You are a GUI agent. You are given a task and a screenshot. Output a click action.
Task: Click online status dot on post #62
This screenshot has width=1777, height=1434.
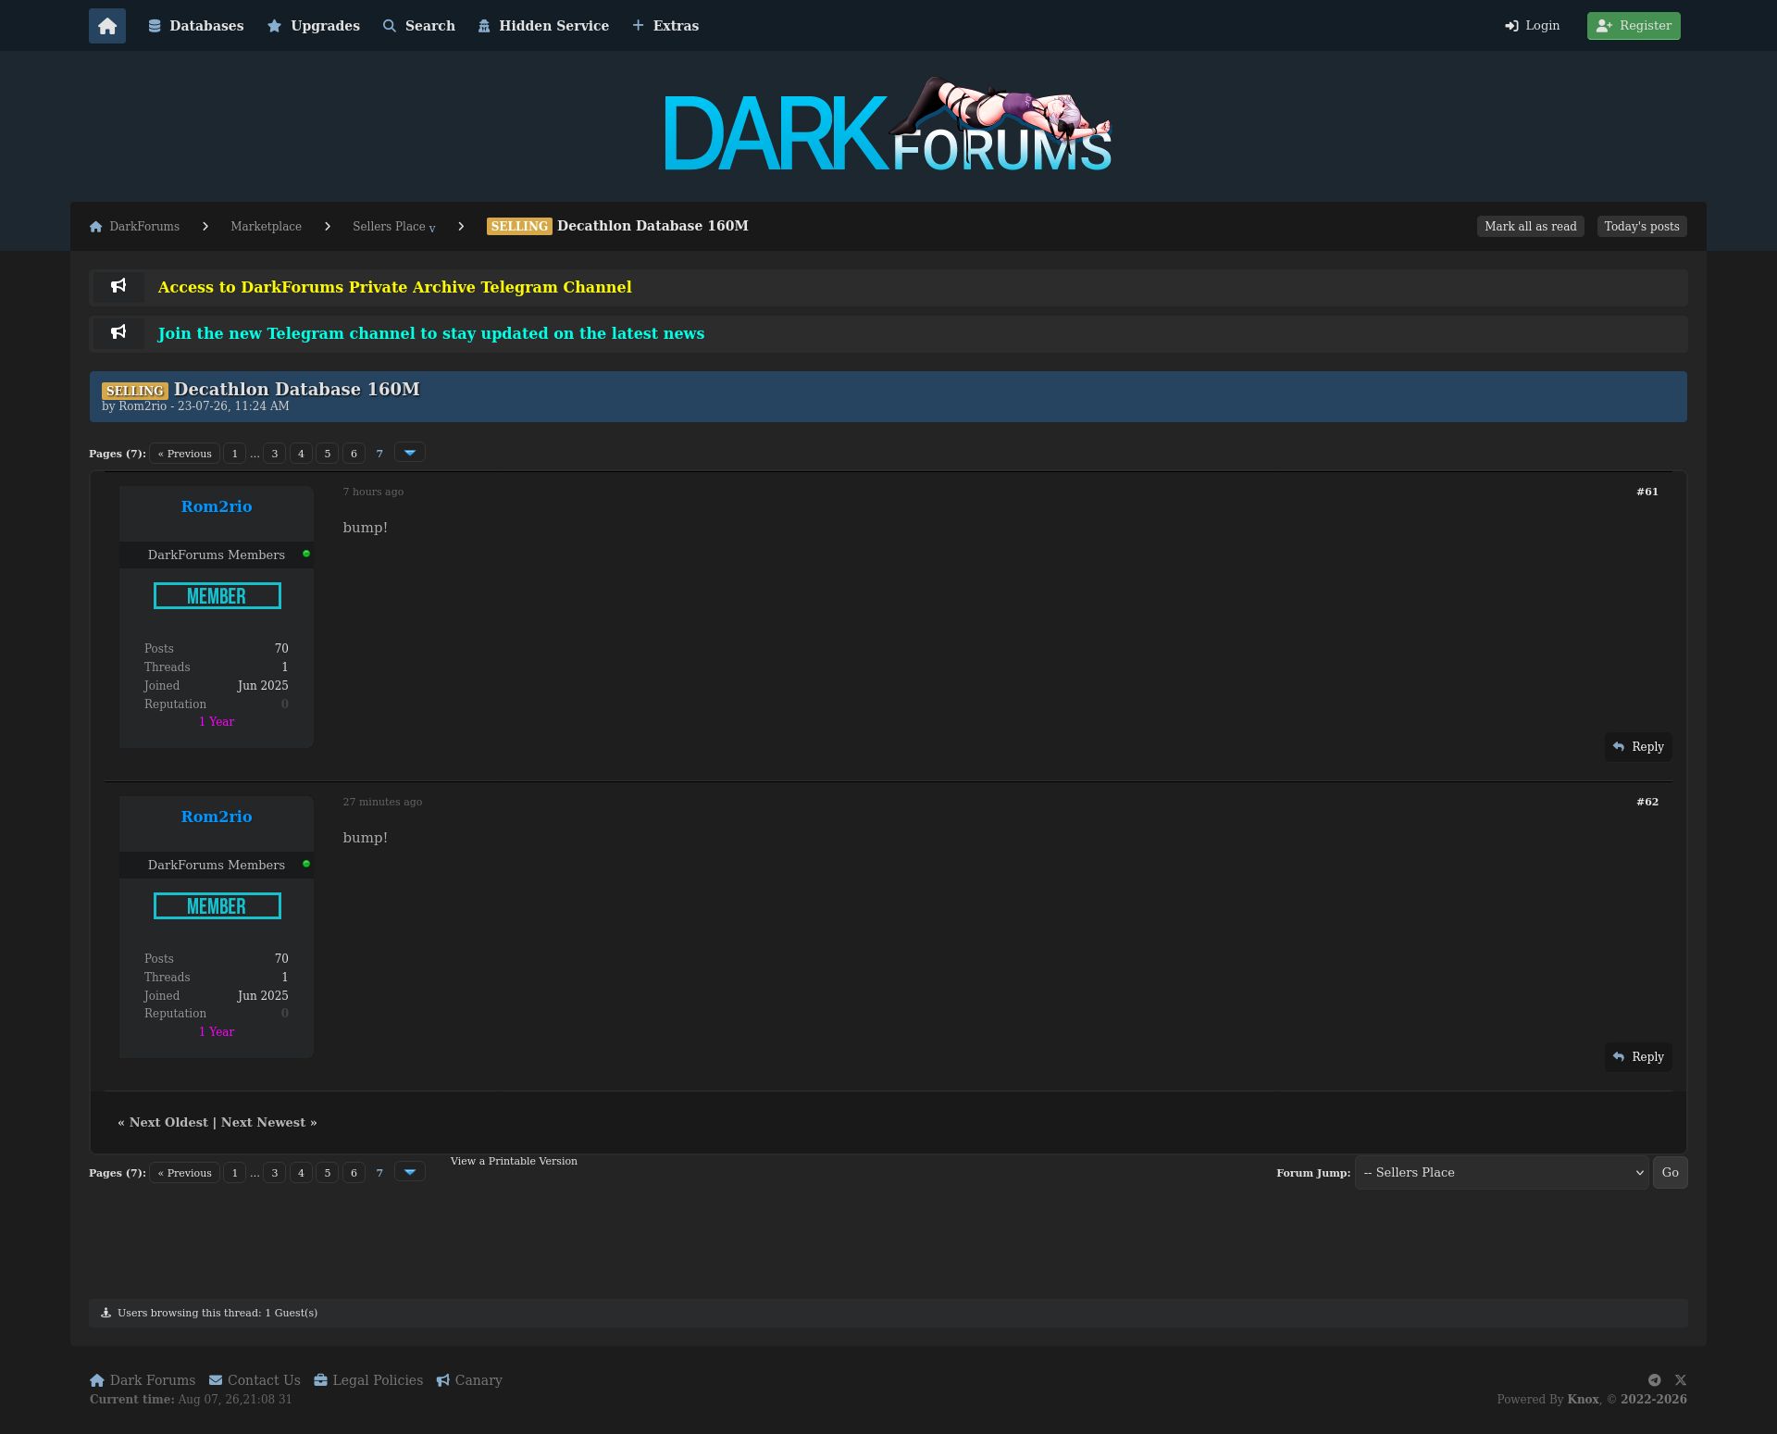306,864
